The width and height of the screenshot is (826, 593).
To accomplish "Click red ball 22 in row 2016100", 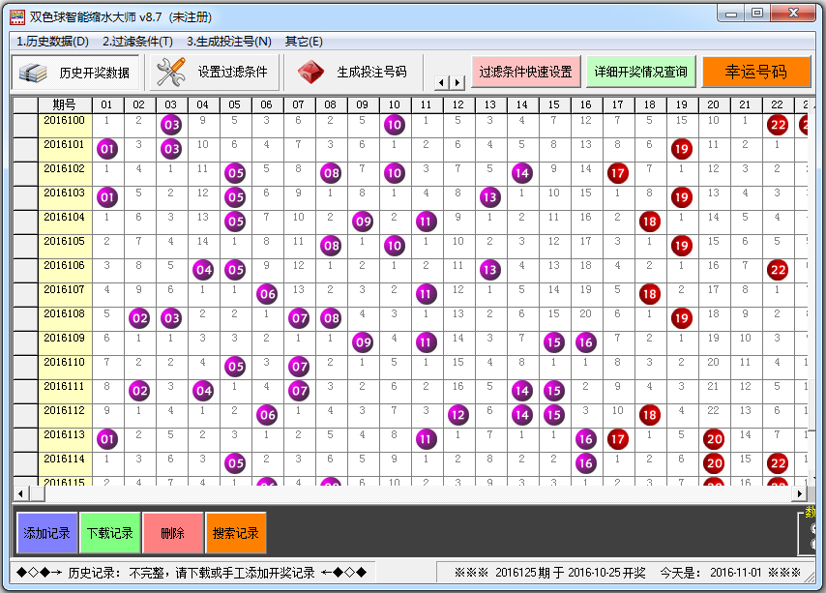I will coord(778,125).
